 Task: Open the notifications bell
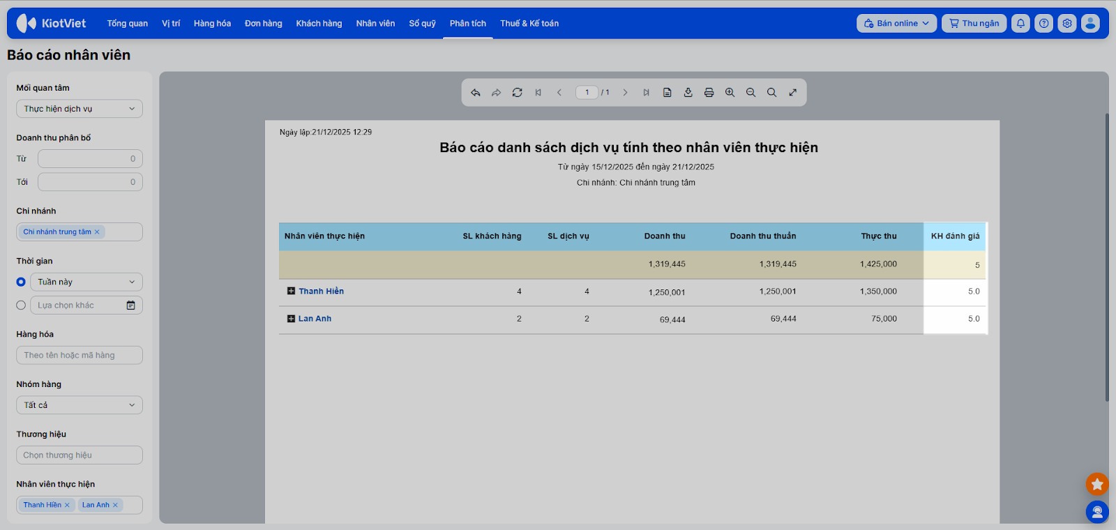click(1020, 23)
